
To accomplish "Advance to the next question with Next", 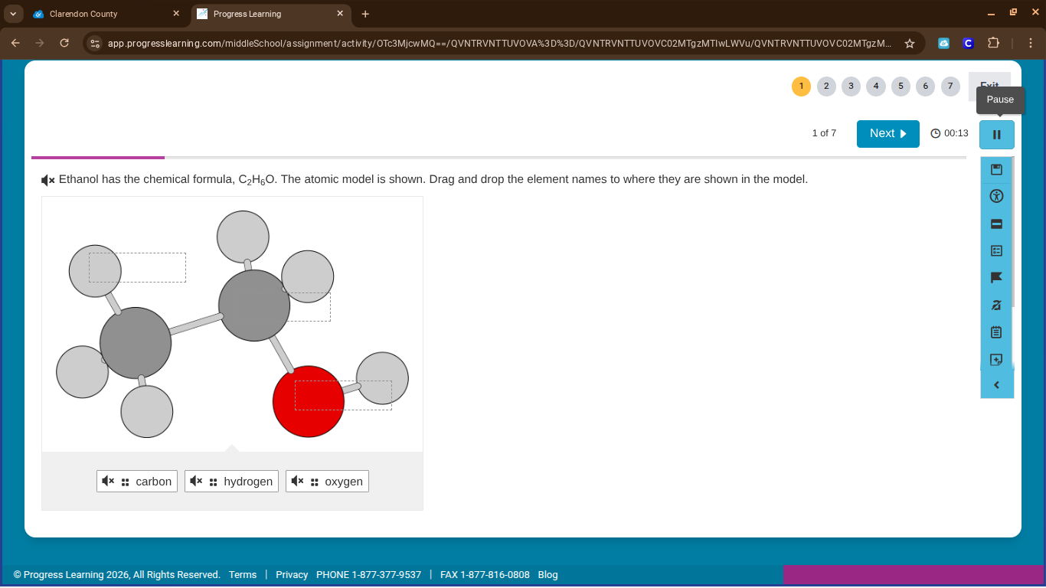I will point(887,133).
